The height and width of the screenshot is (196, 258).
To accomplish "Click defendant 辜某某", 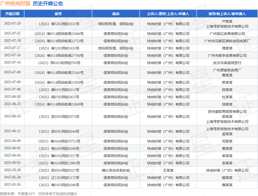I will (x=227, y=156).
